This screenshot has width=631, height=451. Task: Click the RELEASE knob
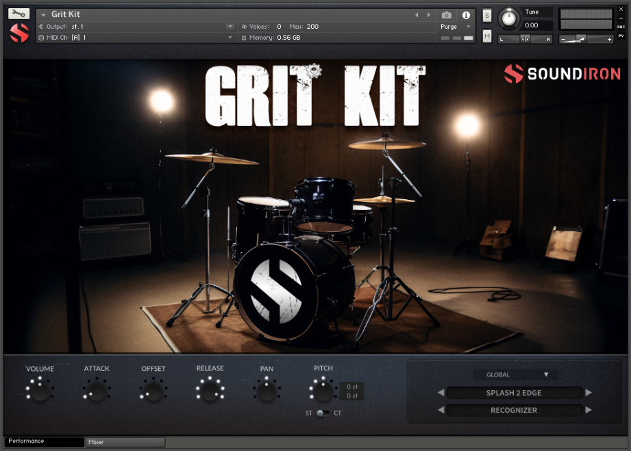click(210, 390)
